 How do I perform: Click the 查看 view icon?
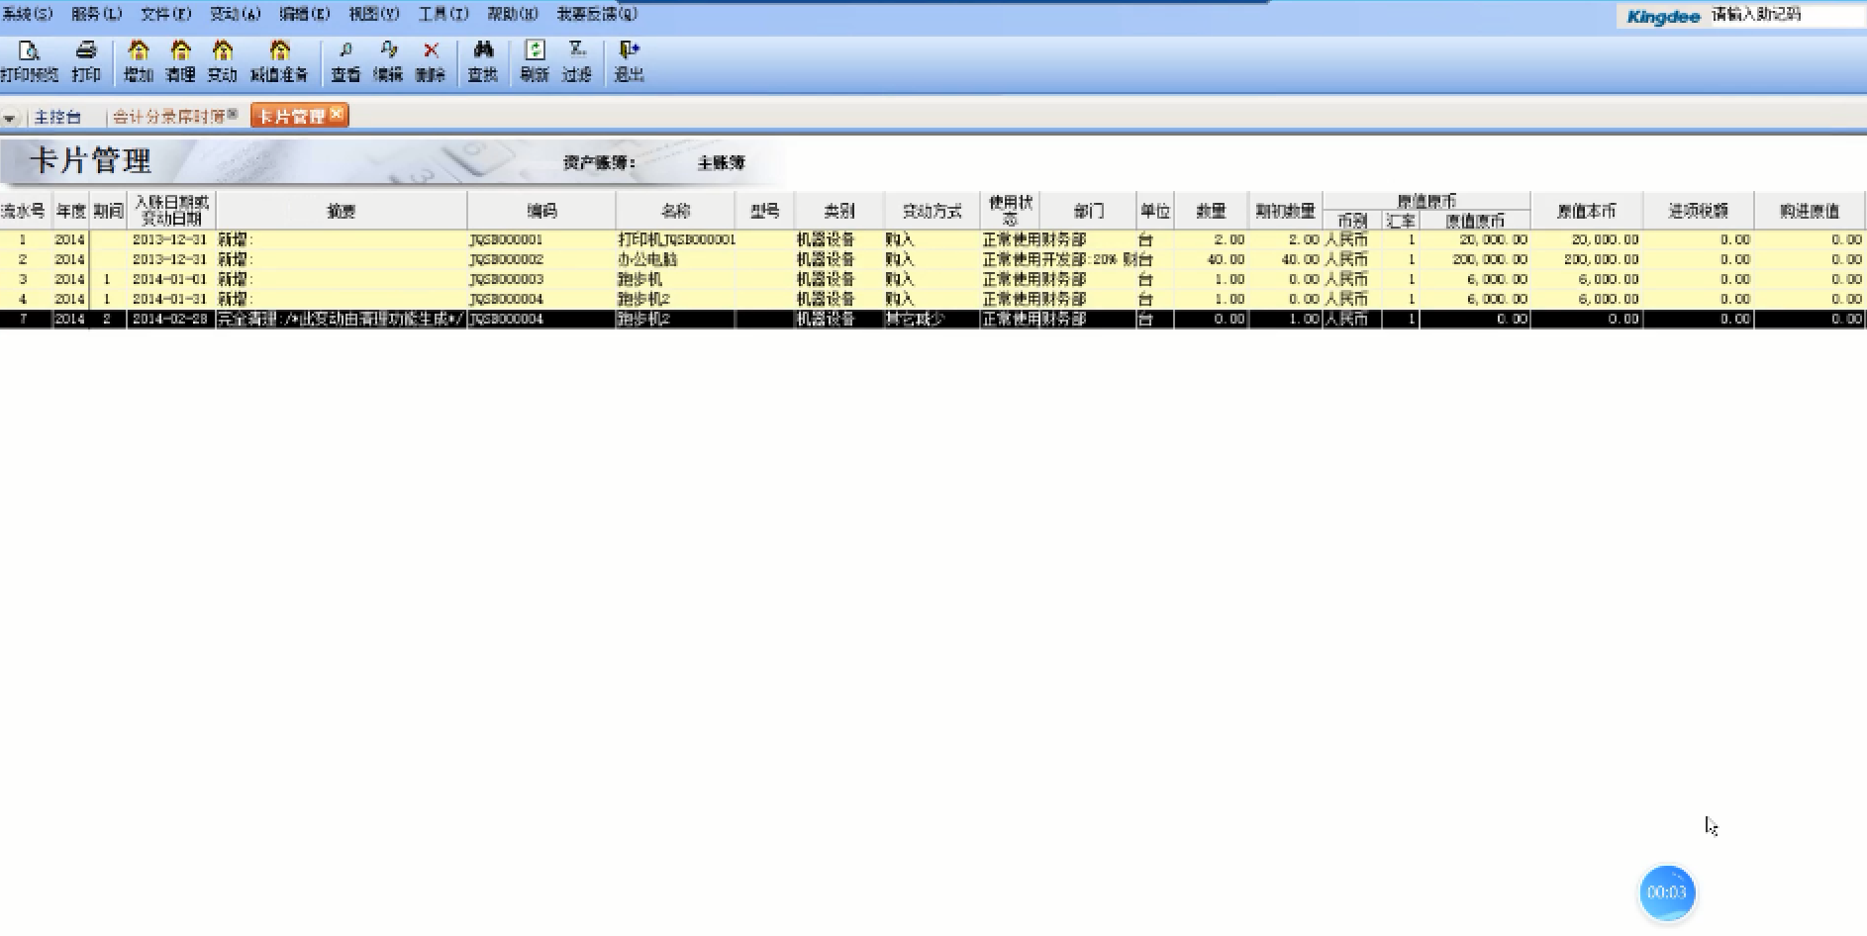coord(345,60)
